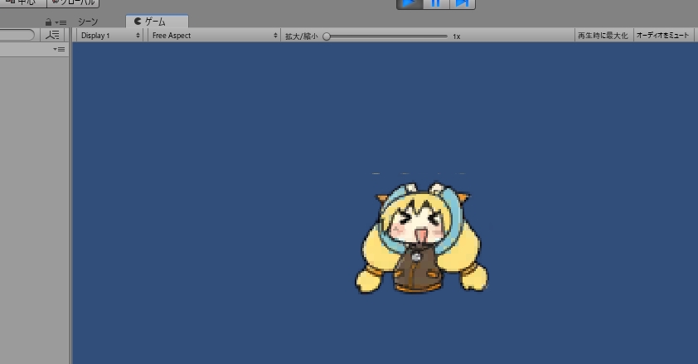The height and width of the screenshot is (364, 698).
Task: Open the panel options menu beside the lock
Action: point(61,22)
